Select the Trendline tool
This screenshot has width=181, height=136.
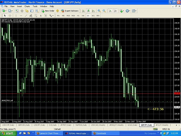26,16
